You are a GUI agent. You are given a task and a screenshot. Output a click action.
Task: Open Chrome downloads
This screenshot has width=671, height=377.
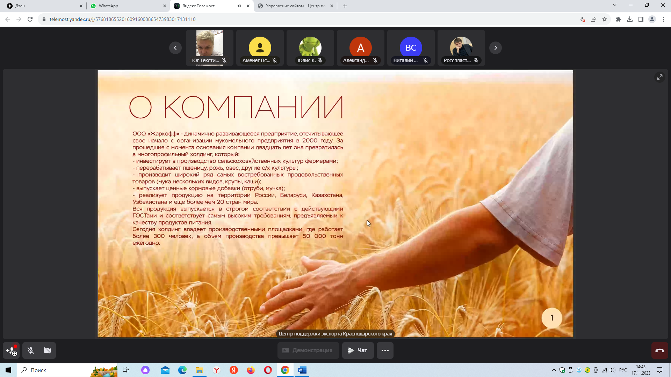(x=630, y=20)
